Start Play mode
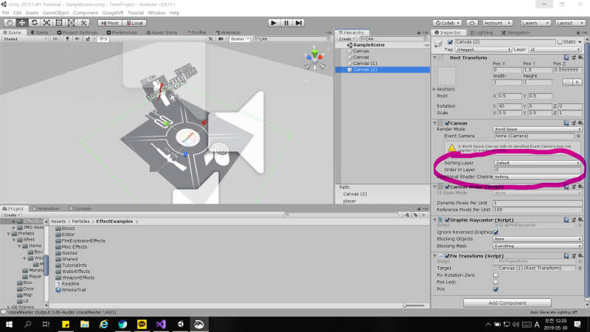590x332 pixels. coord(274,23)
